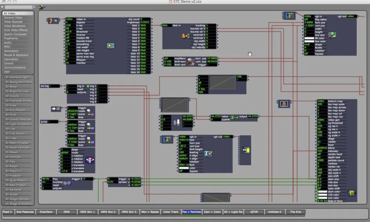Click the 3D stage orientation actor icon
The image size is (370, 222).
point(89,160)
